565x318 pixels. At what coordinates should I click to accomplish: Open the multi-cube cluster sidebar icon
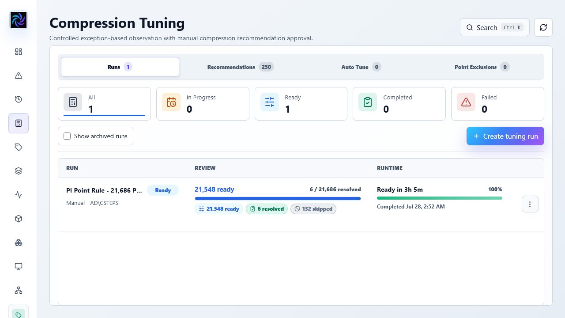[x=19, y=242]
